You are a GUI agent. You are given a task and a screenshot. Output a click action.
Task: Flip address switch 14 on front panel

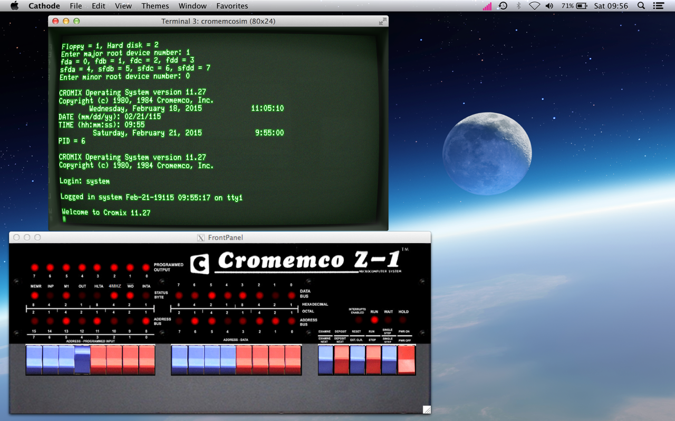coord(50,360)
